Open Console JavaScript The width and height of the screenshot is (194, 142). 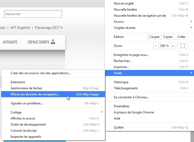pyautogui.click(x=53, y=130)
